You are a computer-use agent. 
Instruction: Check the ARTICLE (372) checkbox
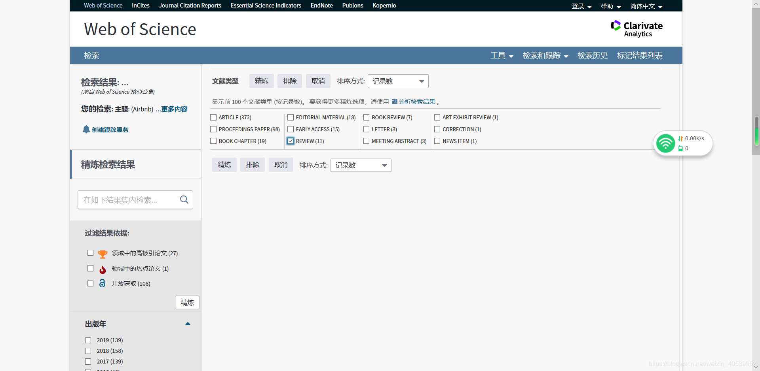click(213, 117)
